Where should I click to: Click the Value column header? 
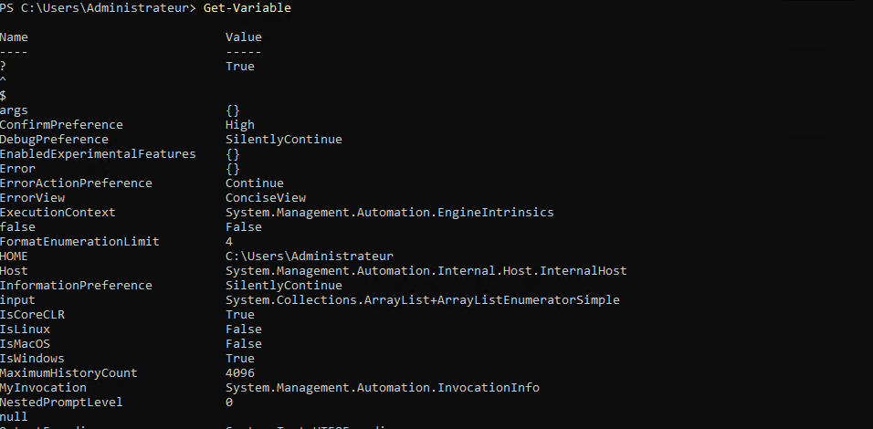click(243, 37)
